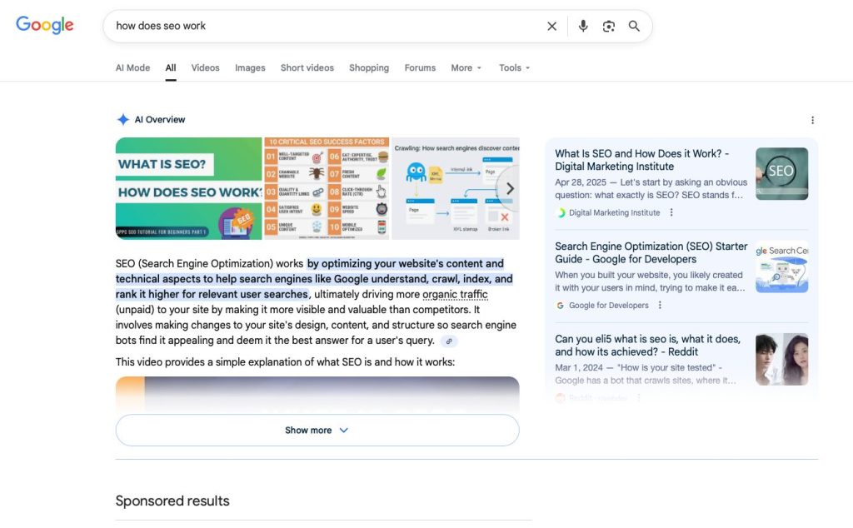
Task: Open AI Overview three-dot options menu
Action: pos(812,120)
